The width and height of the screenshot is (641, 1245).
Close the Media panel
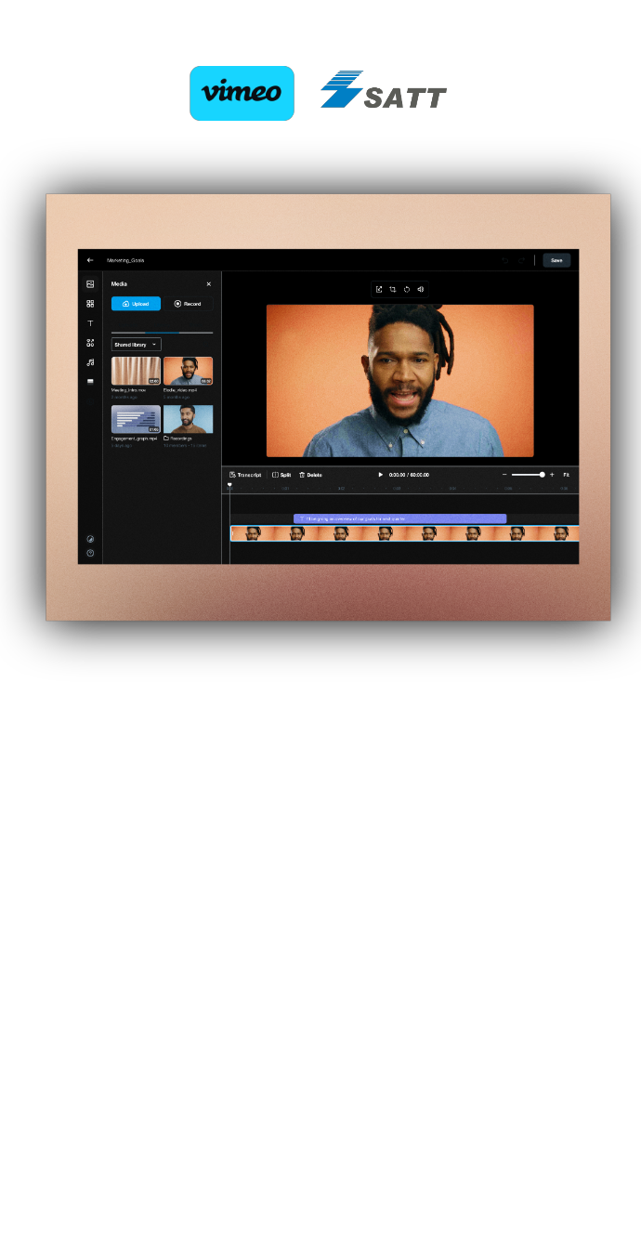208,284
